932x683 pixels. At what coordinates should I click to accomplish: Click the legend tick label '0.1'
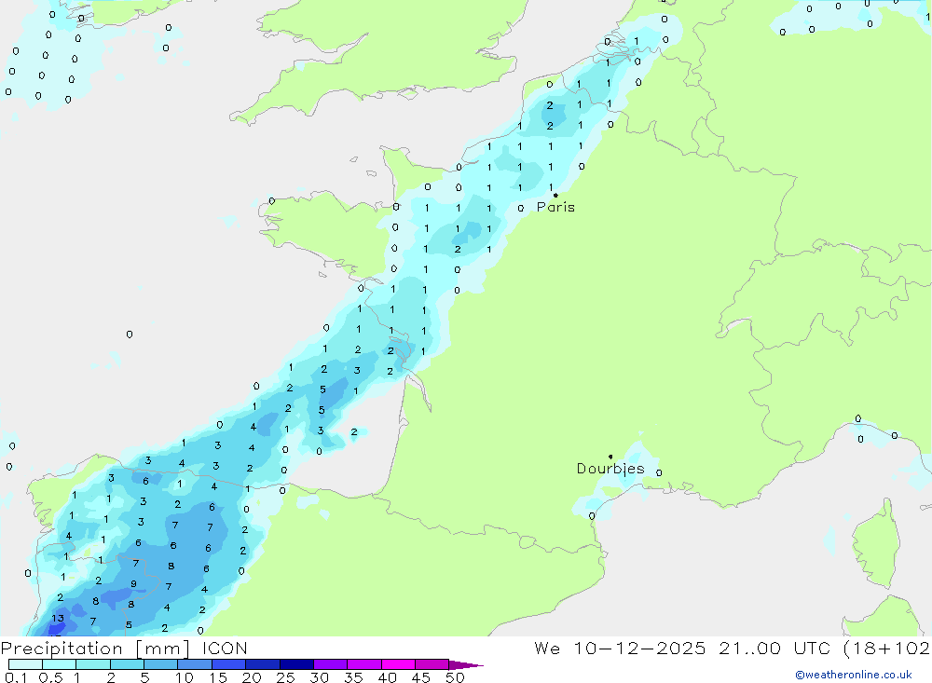point(16,677)
